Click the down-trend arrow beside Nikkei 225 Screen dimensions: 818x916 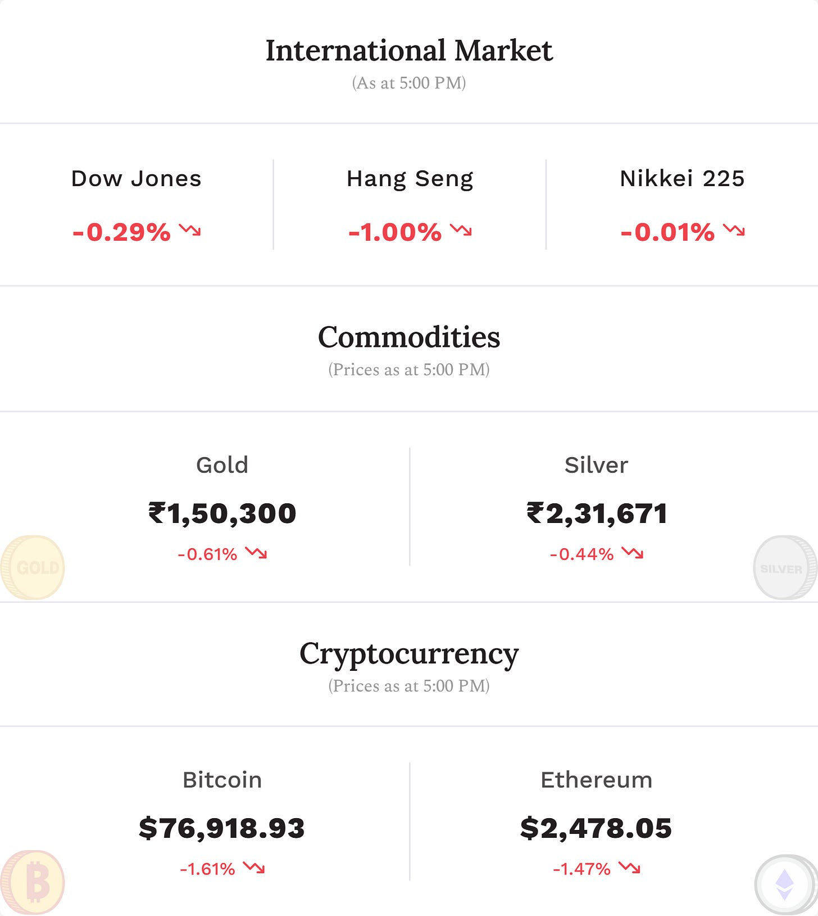pyautogui.click(x=734, y=230)
